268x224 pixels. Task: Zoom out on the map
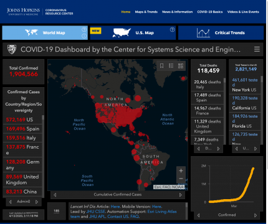point(181,179)
